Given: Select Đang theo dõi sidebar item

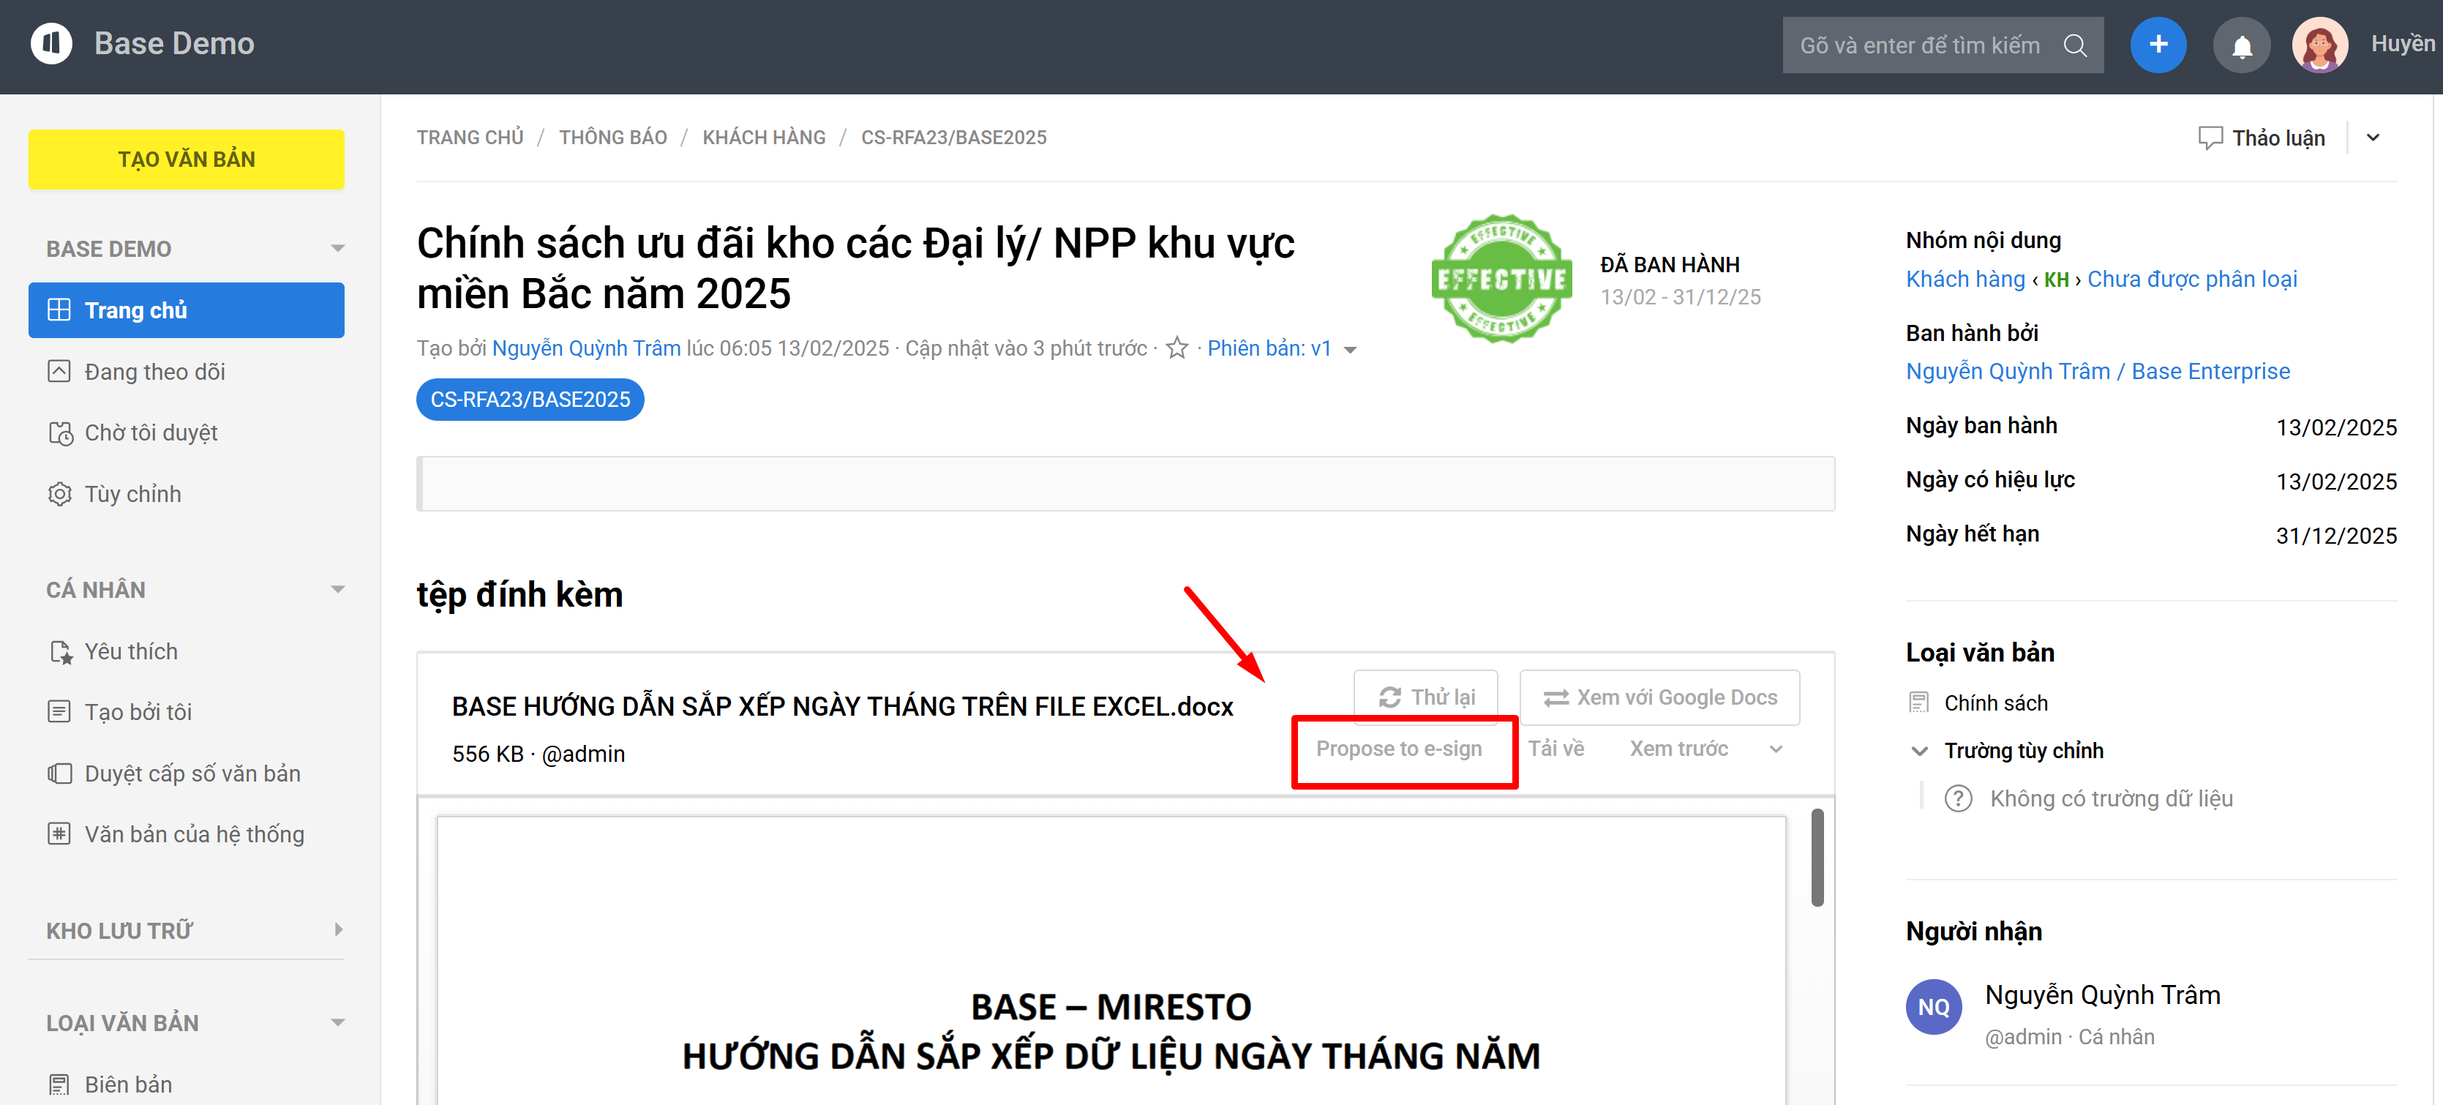Looking at the screenshot, I should coord(154,372).
